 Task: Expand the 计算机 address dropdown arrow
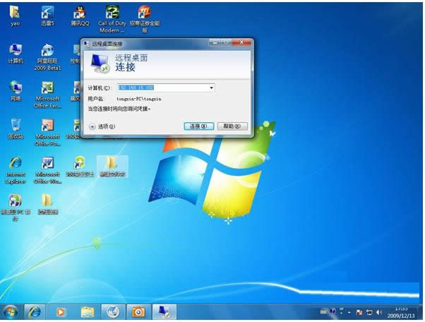pos(211,88)
